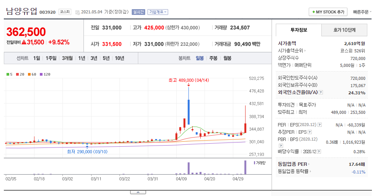Viewport: 375px width, 196px height.
Task: Click the help icon next to 배당수익률 2020.12
Action: [319, 151]
